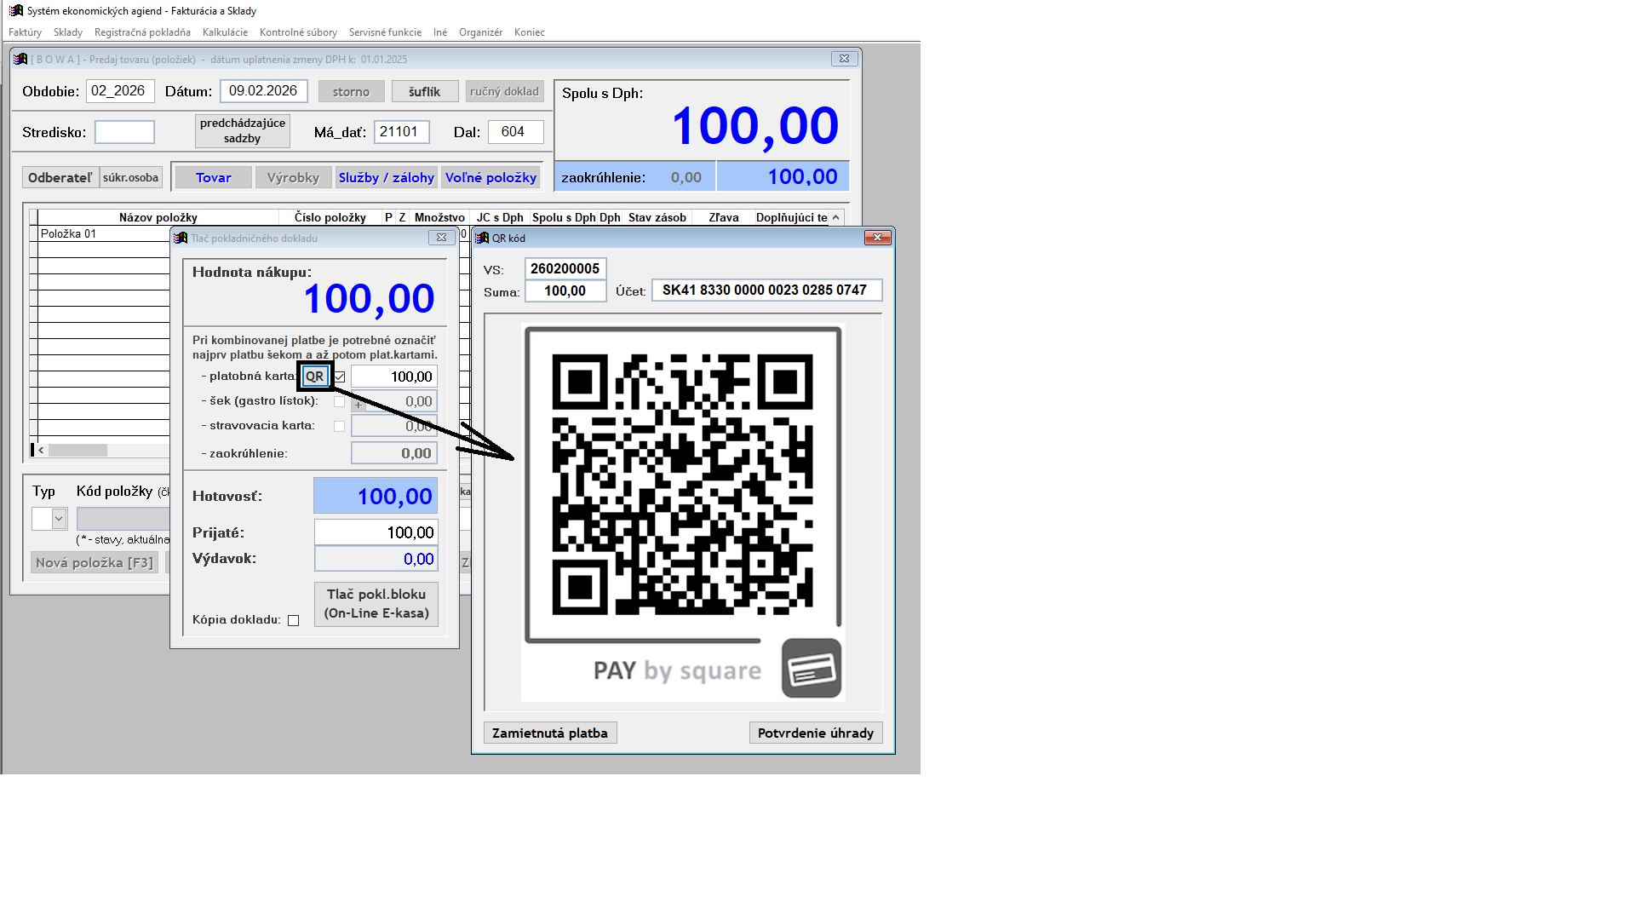Enable the Kópia dokladu checkbox
The image size is (1635, 920).
(x=294, y=620)
